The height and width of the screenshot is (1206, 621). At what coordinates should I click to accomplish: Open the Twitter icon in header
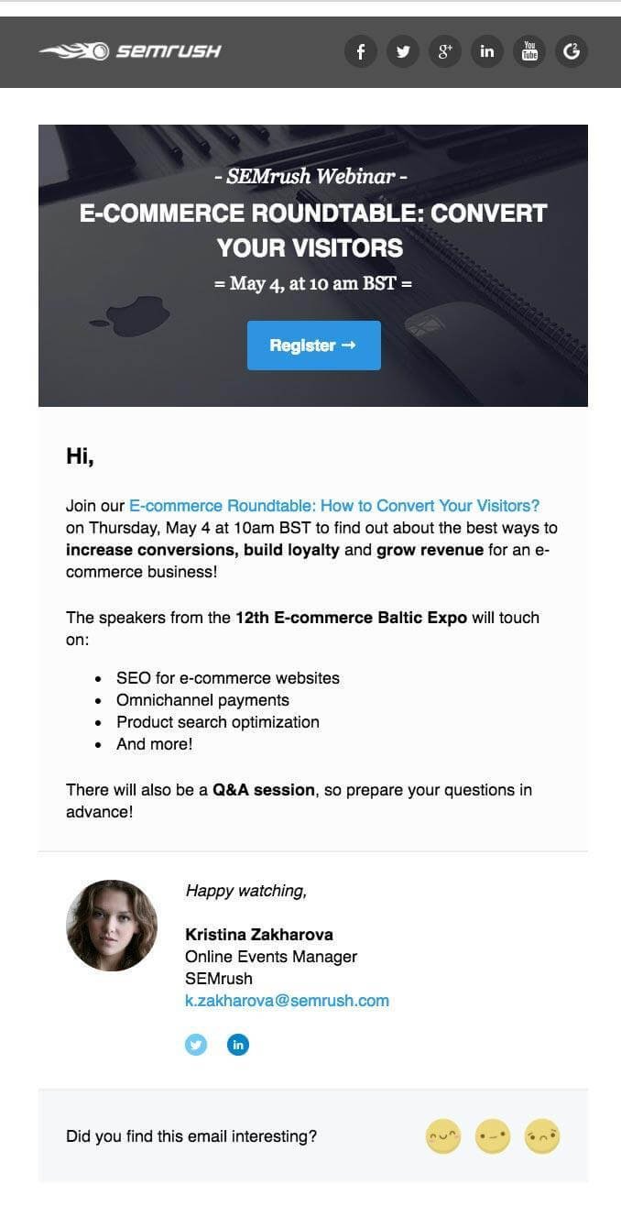tap(403, 51)
